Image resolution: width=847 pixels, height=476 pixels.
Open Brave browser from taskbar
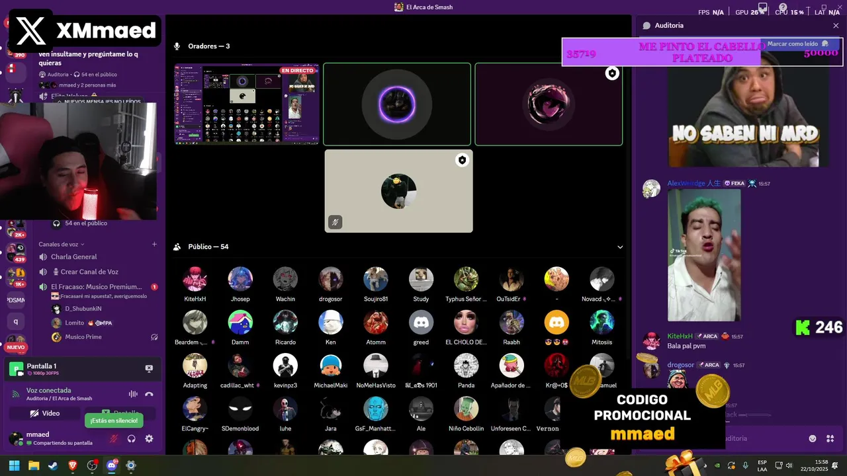(73, 465)
